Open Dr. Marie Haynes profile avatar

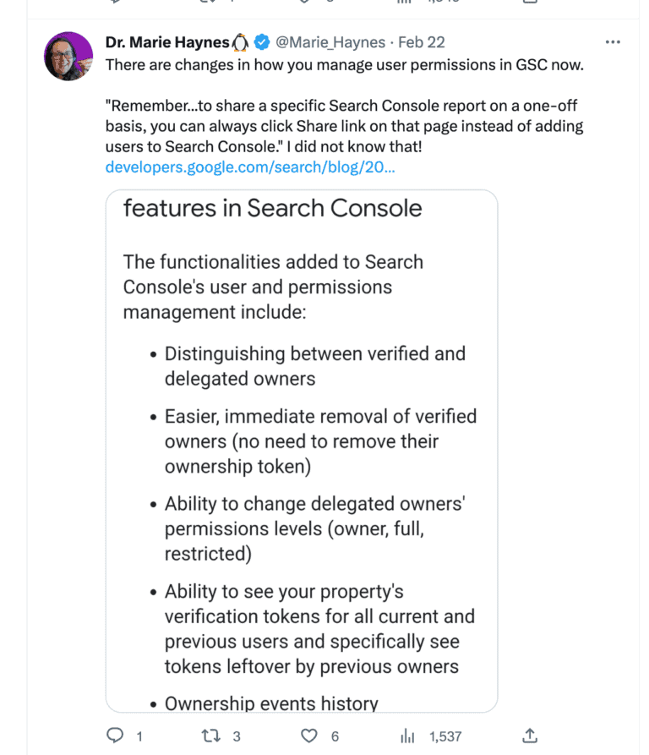click(68, 57)
